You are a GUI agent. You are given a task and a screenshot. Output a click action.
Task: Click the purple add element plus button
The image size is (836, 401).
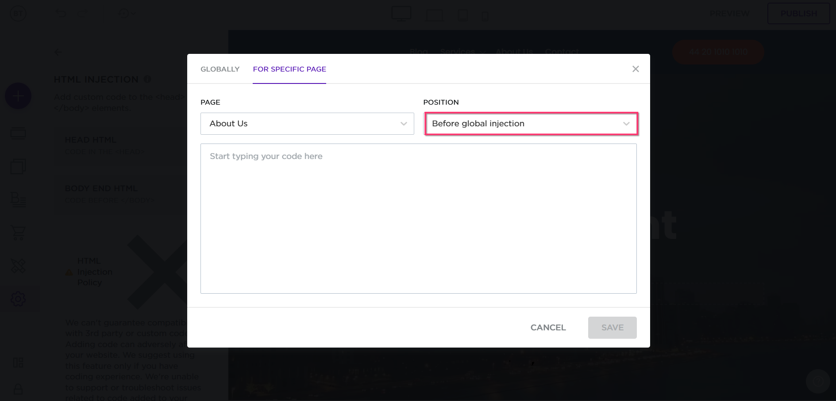coord(18,96)
